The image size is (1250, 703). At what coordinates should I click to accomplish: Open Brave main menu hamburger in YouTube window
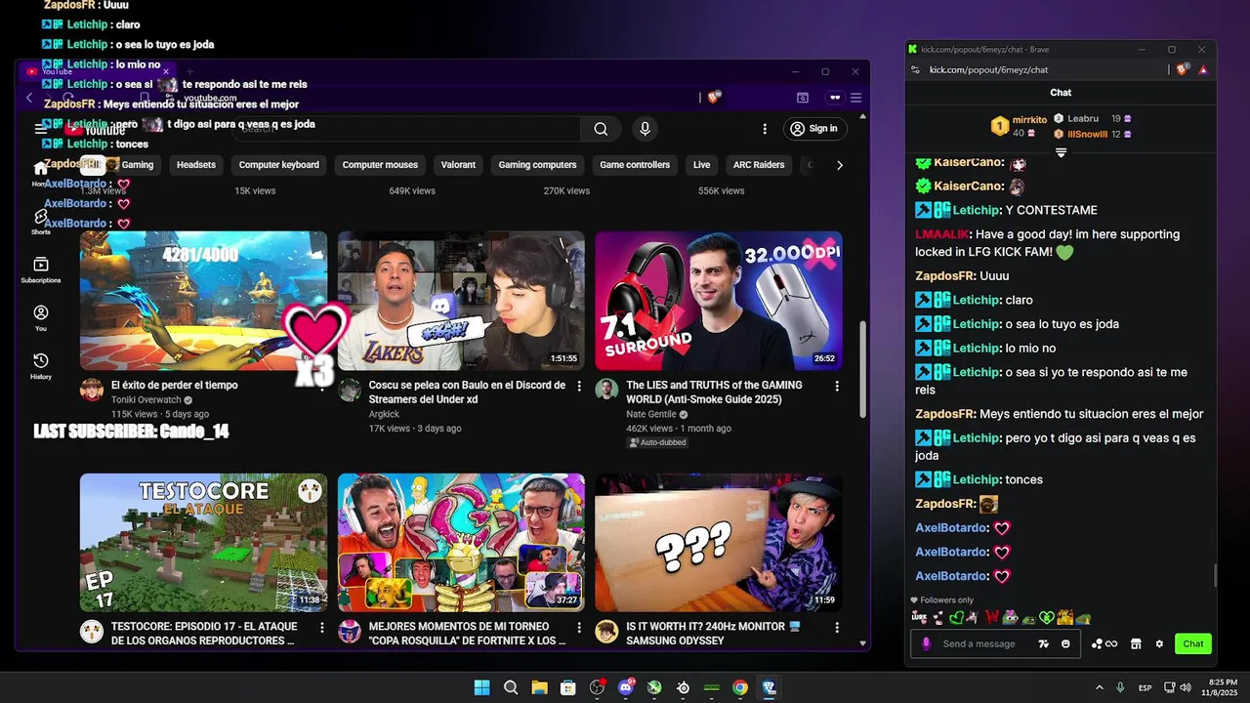click(855, 97)
